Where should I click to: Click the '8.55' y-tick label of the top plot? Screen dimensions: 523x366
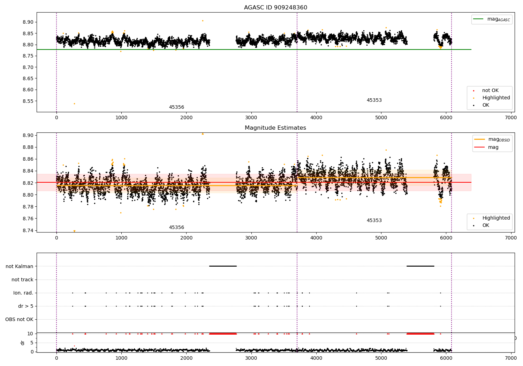click(x=28, y=101)
